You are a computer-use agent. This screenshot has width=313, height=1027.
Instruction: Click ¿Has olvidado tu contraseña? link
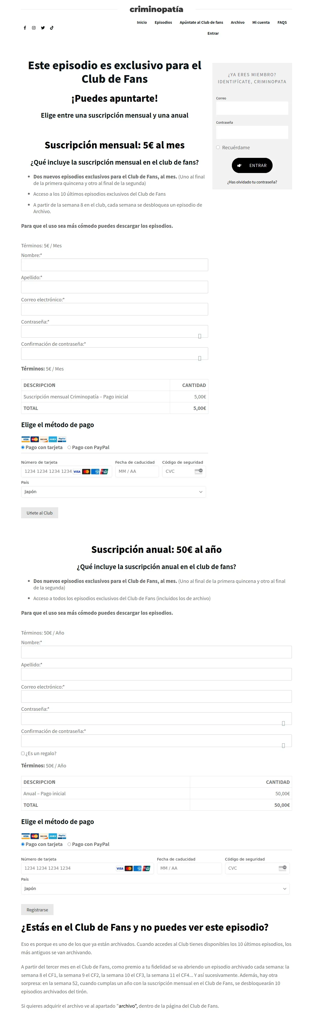coord(252,182)
